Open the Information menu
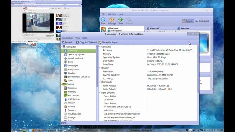Viewport: 235px width, 132px height. pyautogui.click(x=67, y=38)
